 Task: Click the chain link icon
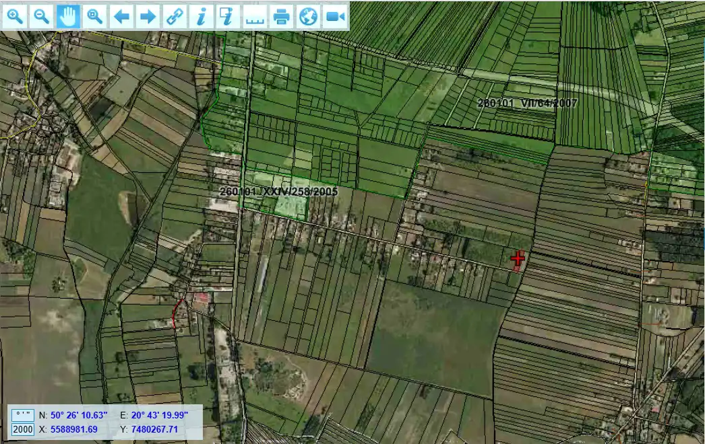[175, 16]
